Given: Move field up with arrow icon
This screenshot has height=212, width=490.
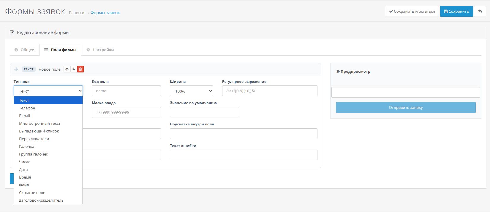Looking at the screenshot, I should point(67,69).
